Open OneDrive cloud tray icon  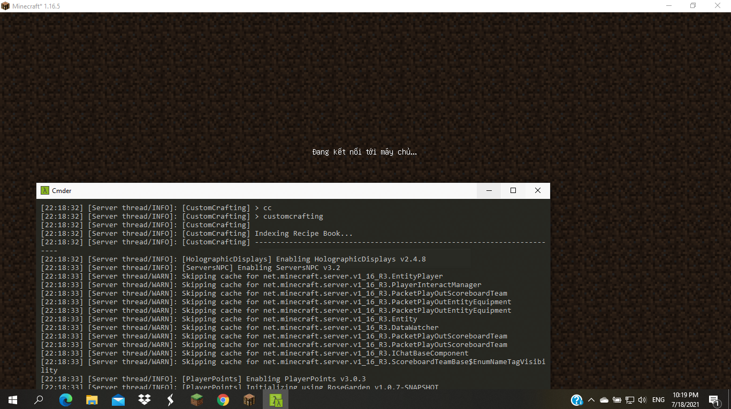604,400
